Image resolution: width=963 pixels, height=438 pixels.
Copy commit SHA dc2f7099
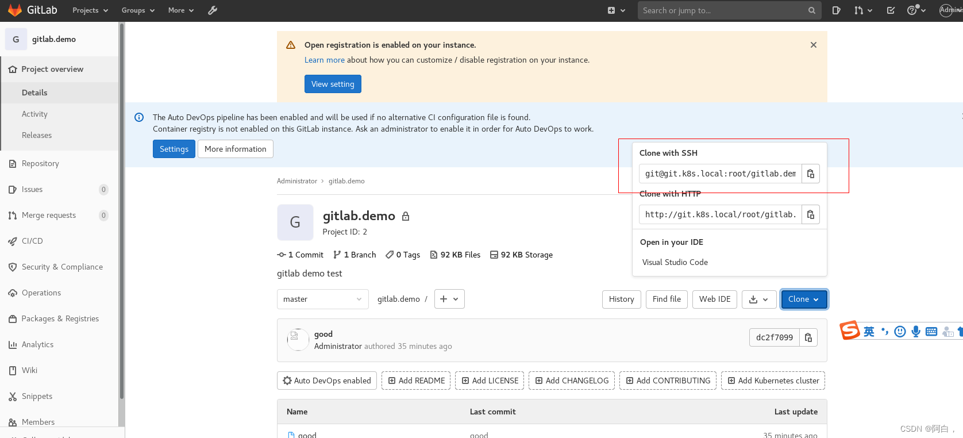pyautogui.click(x=808, y=337)
